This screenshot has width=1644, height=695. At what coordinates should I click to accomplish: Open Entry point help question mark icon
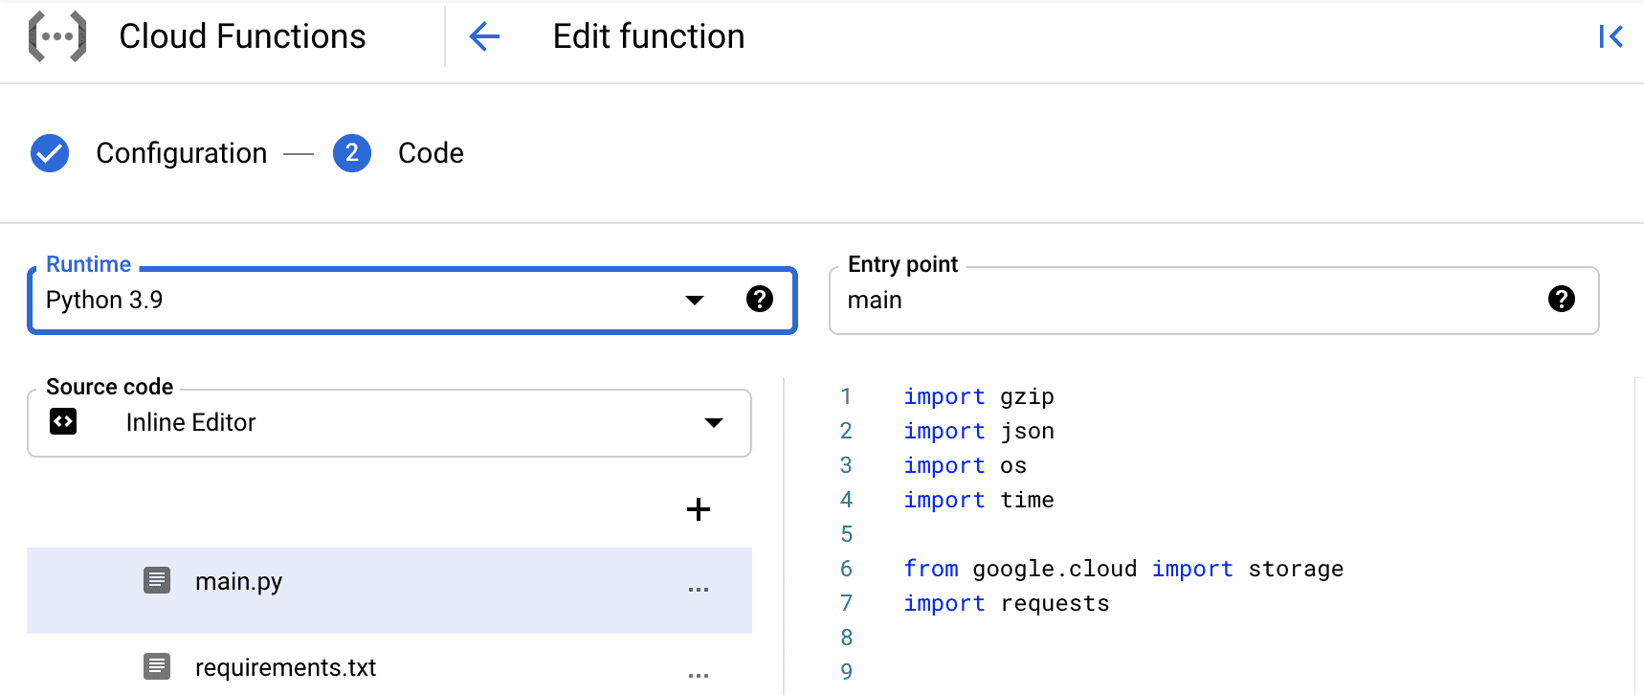(1561, 300)
